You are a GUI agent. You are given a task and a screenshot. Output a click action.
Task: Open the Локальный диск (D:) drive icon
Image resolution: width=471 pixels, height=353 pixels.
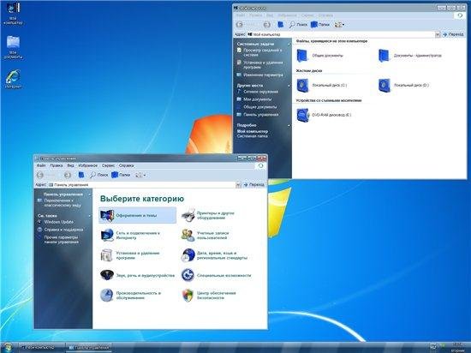point(385,86)
